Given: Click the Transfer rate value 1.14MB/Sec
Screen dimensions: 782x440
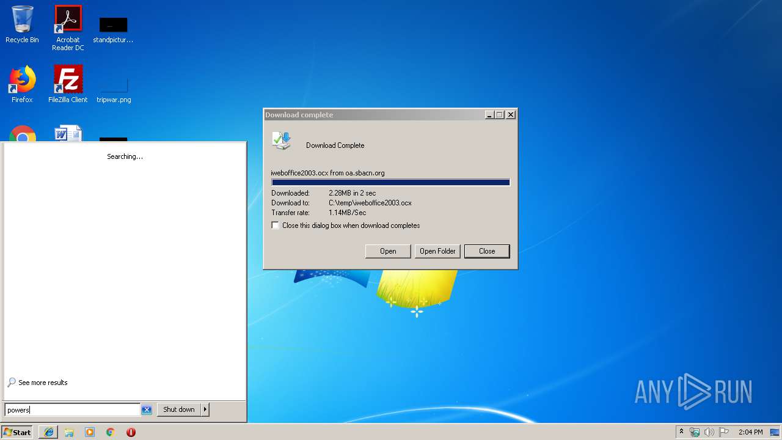Looking at the screenshot, I should point(347,213).
